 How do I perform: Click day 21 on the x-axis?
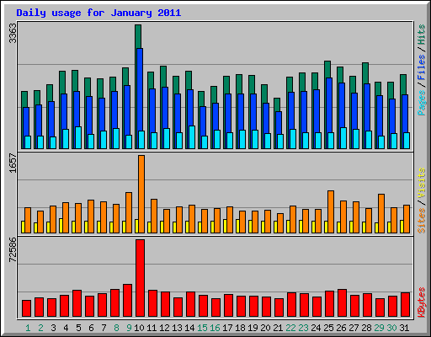[x=278, y=328]
